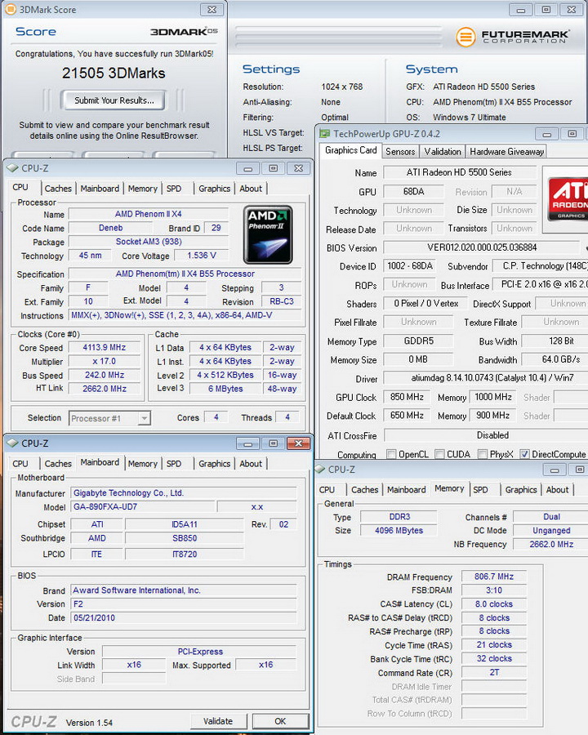The width and height of the screenshot is (588, 735).
Task: Open CPU tab in the Mainboard CPU-Z window
Action: coord(20,464)
